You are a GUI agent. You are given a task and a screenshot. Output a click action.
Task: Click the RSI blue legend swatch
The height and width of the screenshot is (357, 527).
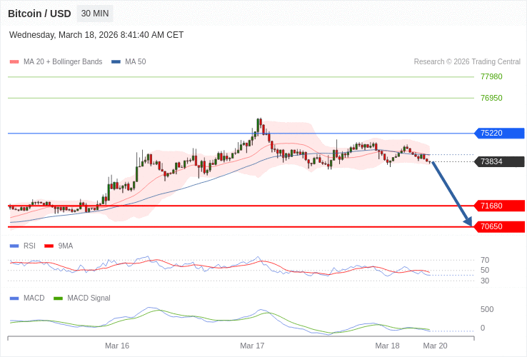(x=14, y=246)
